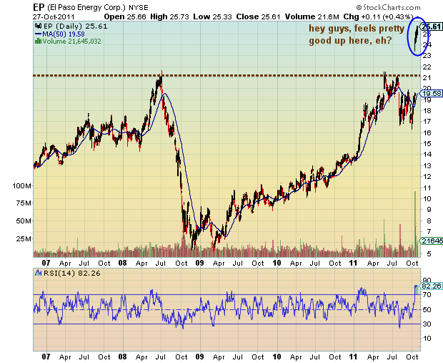This screenshot has height=363, width=443.
Task: Click the 09 year label under RSI panel
Action: click(x=200, y=357)
